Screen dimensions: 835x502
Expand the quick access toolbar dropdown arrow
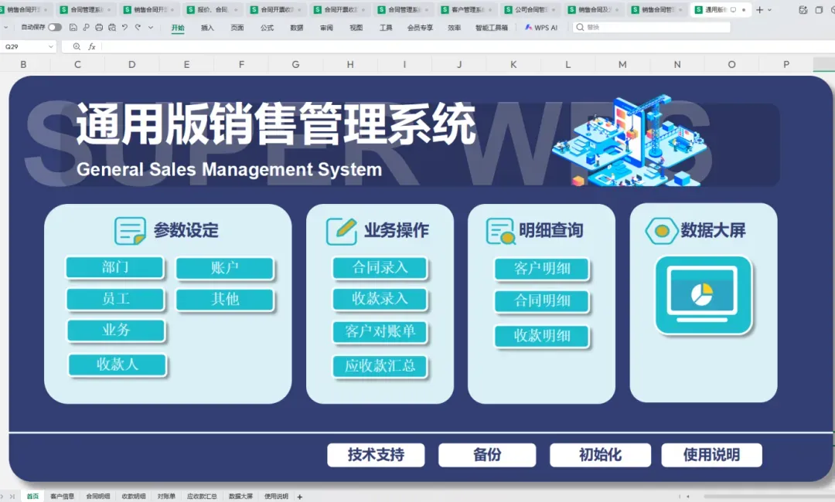click(151, 27)
